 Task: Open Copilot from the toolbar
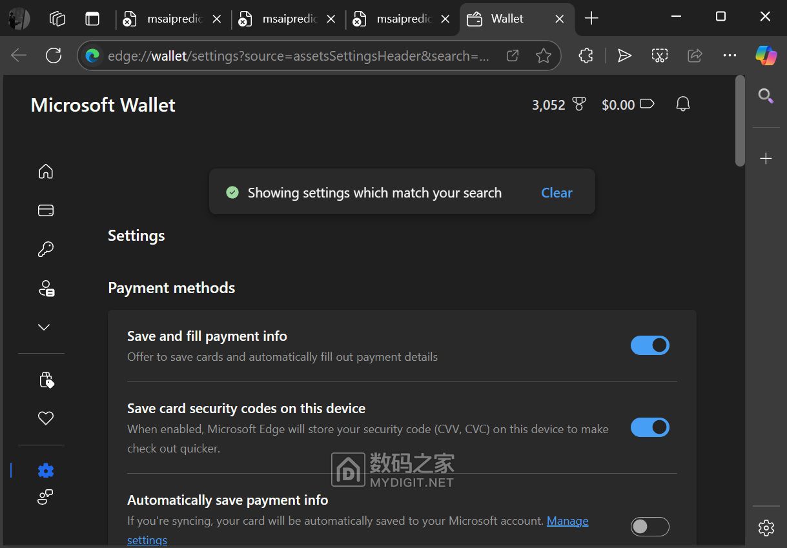(x=766, y=56)
